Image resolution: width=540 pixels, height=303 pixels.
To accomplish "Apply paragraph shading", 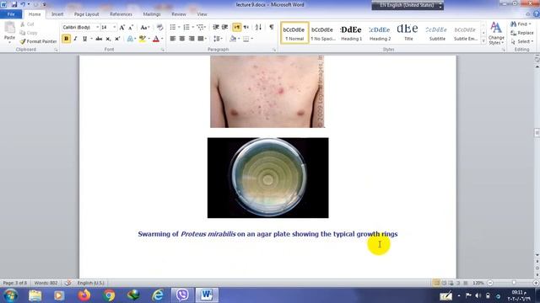I will coord(233,39).
